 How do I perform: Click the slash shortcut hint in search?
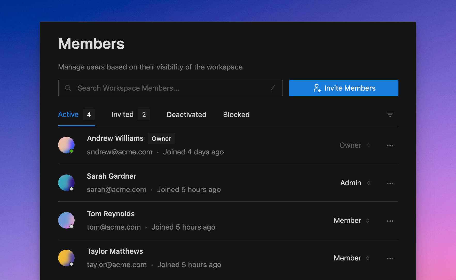pyautogui.click(x=273, y=88)
